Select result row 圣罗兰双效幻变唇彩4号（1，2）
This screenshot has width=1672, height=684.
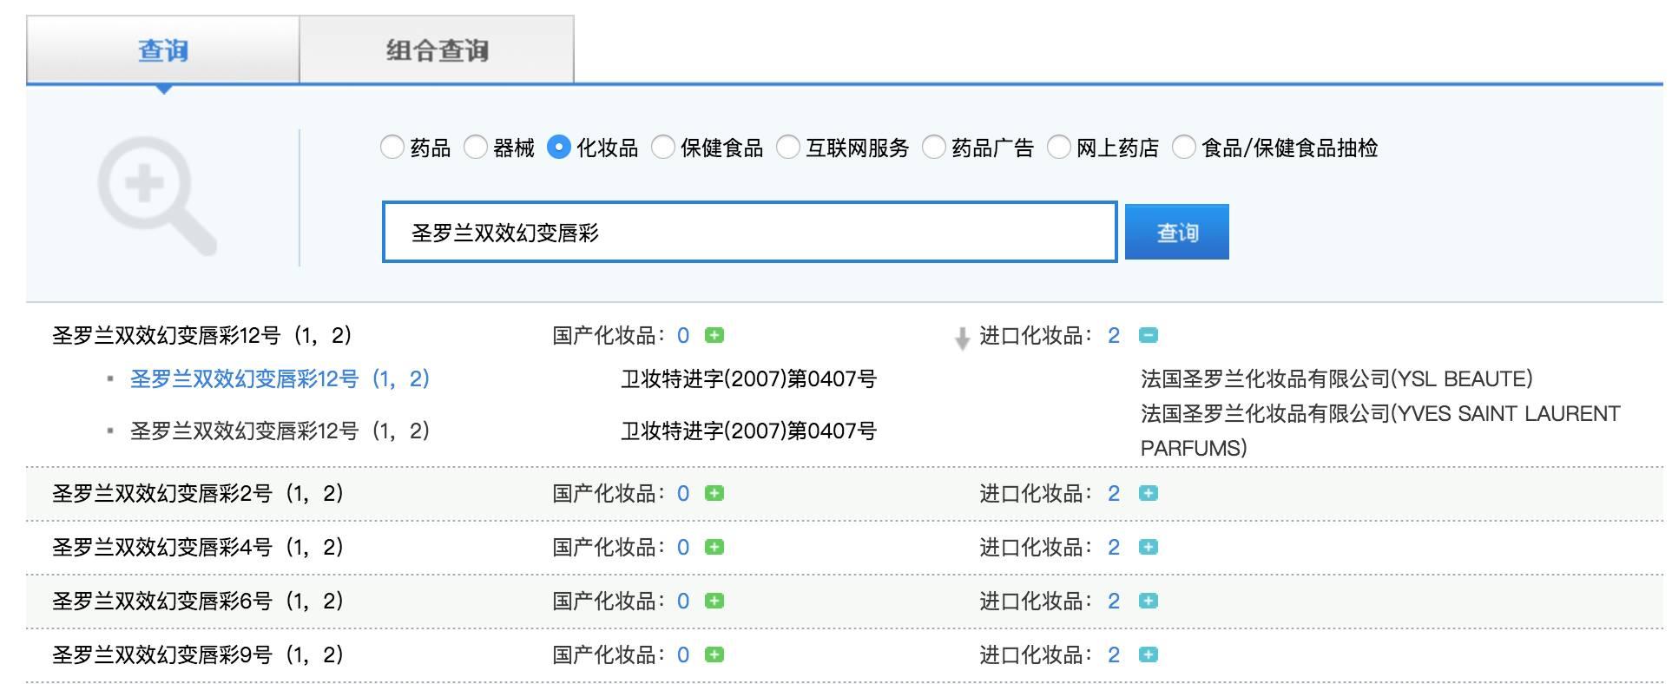[x=198, y=548]
